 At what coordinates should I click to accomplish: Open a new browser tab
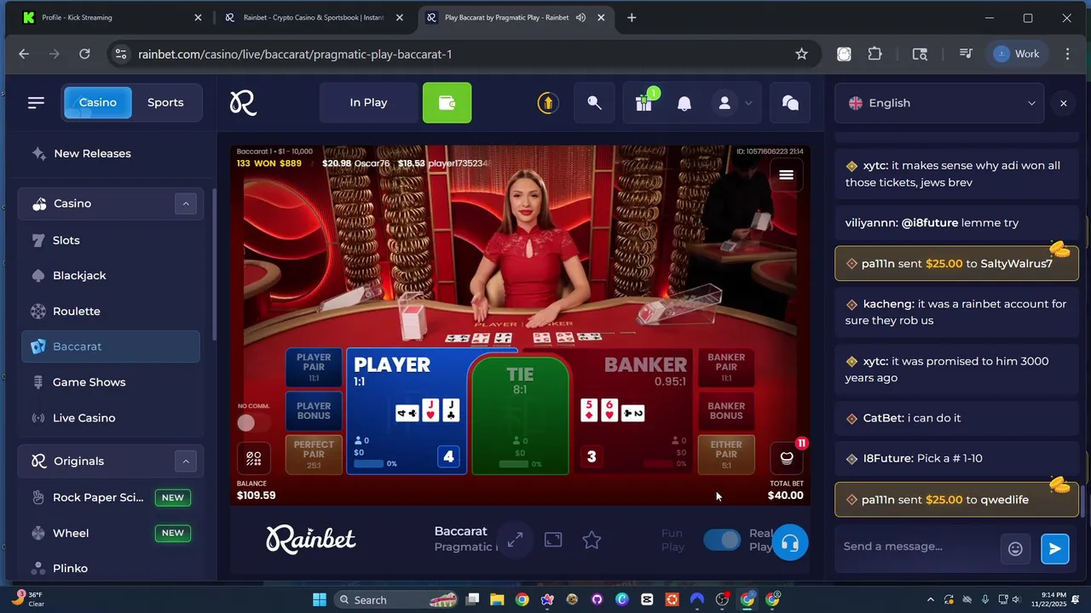(x=631, y=17)
